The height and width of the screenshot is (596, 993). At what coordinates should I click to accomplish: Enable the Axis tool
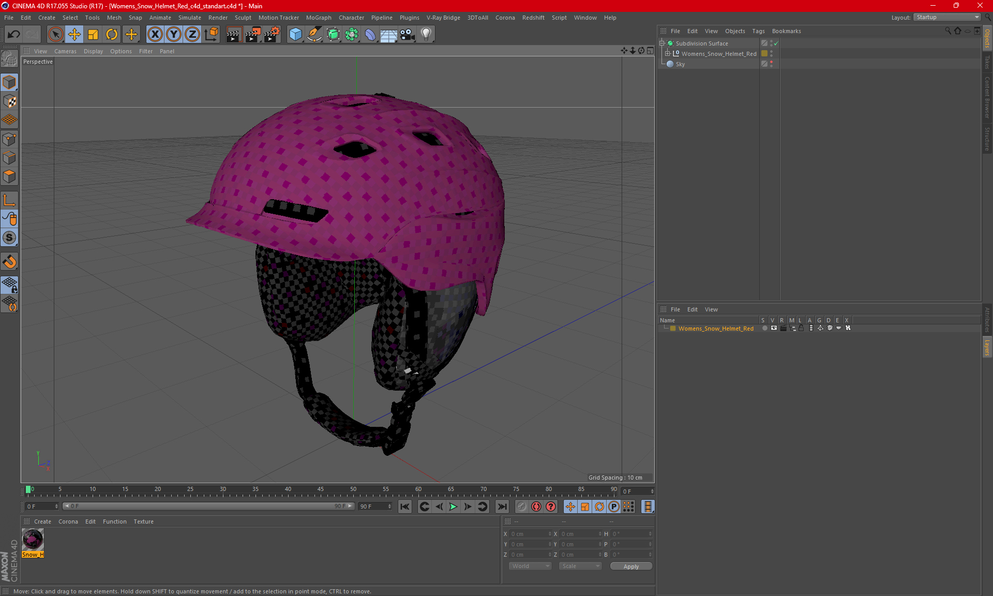pyautogui.click(x=9, y=200)
